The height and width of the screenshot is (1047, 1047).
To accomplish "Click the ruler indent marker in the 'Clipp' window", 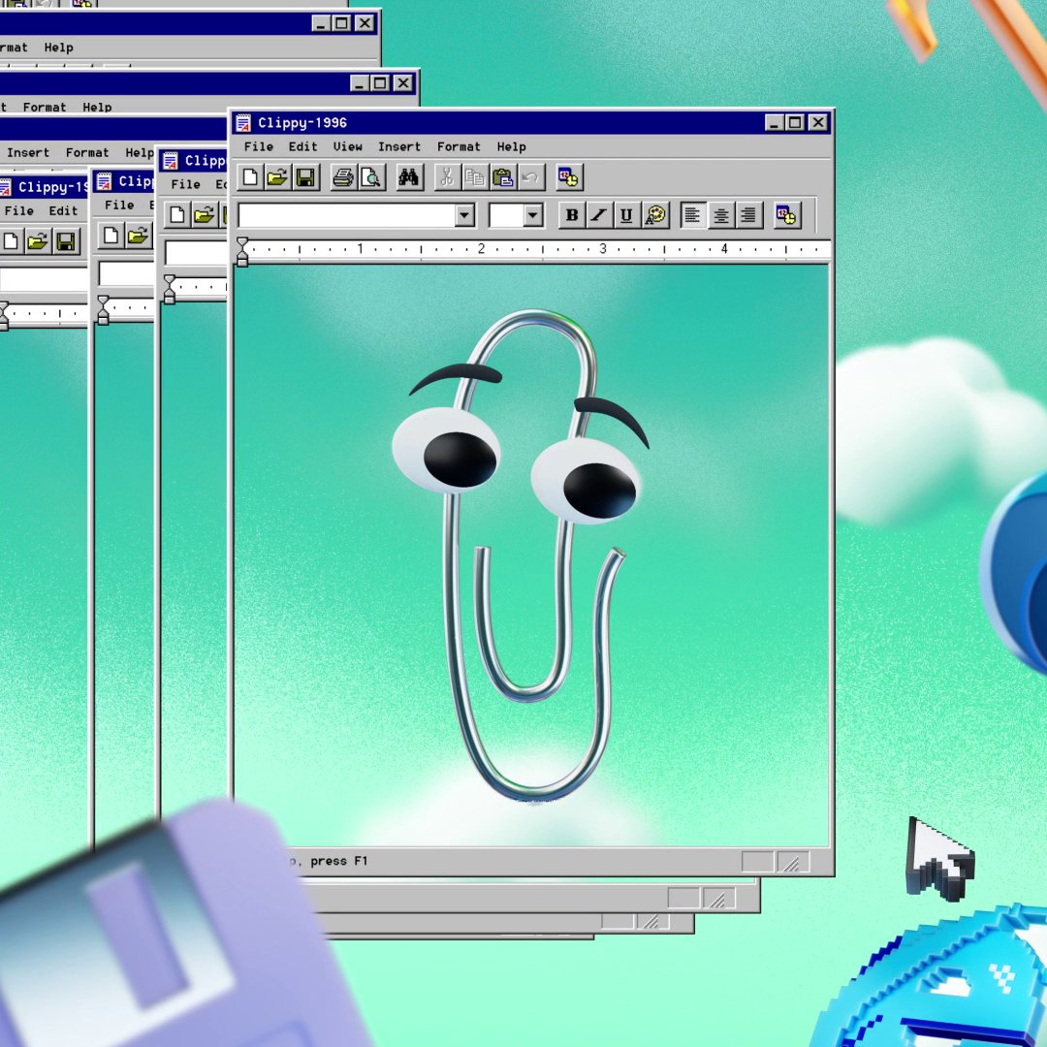I will [x=170, y=289].
